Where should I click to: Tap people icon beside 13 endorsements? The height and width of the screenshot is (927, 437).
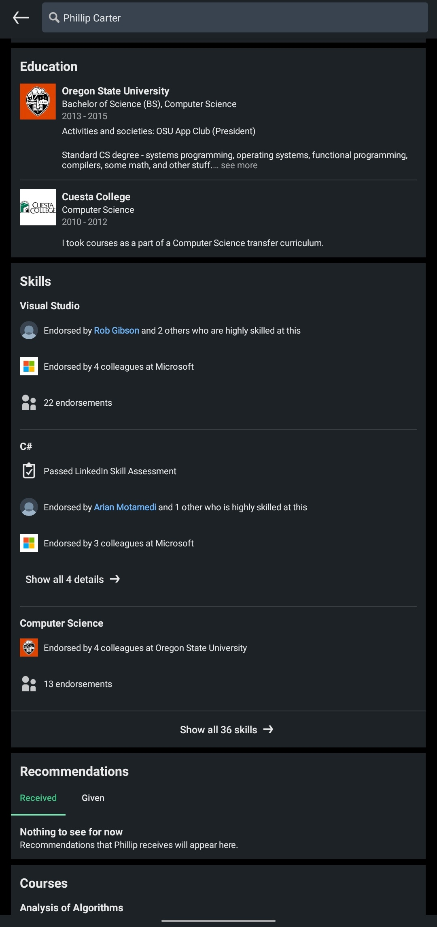[29, 684]
